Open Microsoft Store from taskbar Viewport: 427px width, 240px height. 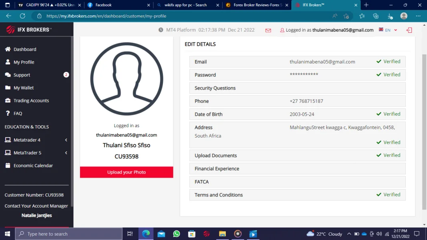point(192,234)
